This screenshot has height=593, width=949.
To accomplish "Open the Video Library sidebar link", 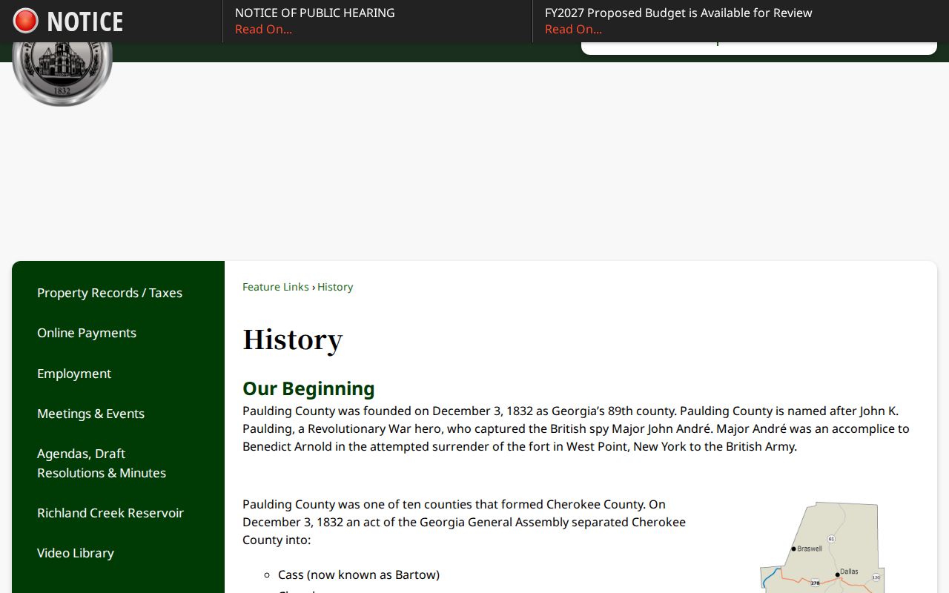I will point(76,553).
